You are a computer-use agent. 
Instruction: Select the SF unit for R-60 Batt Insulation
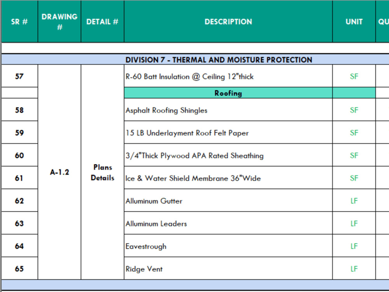[x=354, y=76]
